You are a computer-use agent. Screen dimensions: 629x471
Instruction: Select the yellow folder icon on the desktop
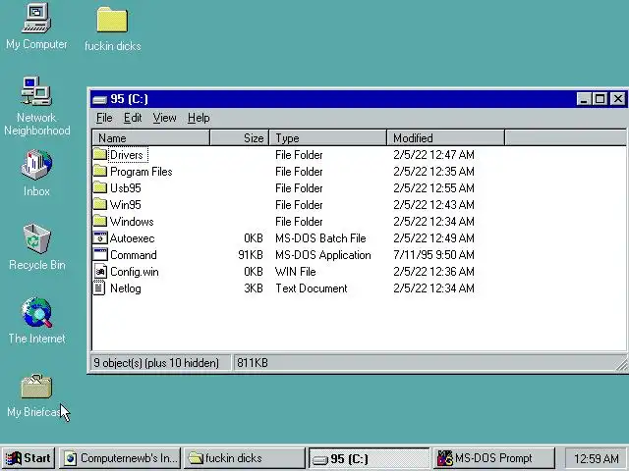pos(112,20)
